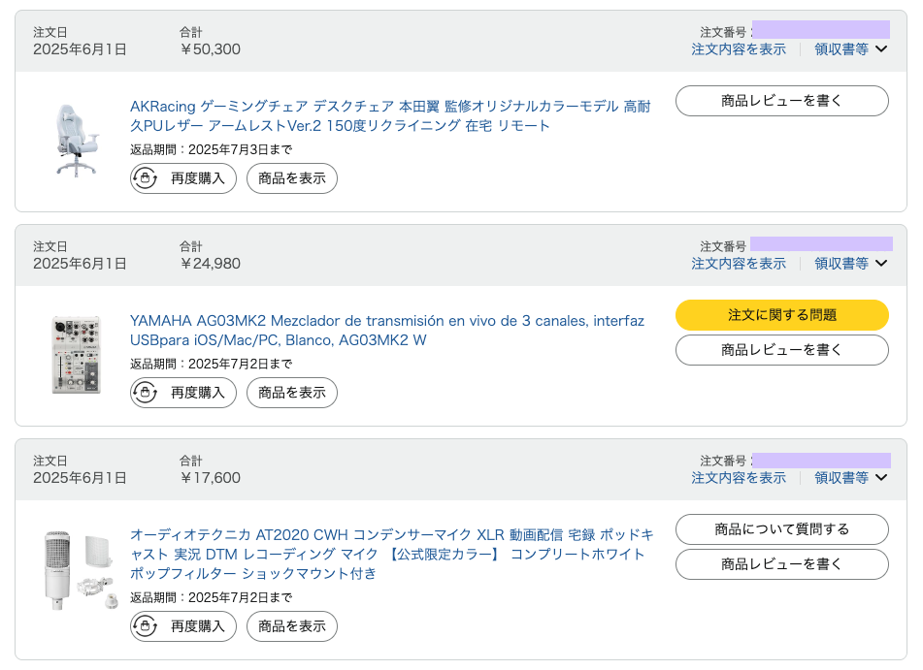Click the AKRacing gaming chair product thumbnail
This screenshot has width=923, height=670.
[75, 140]
